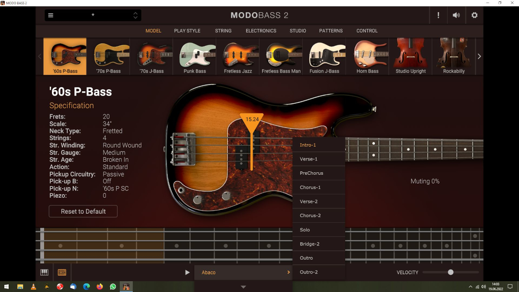Adjust the VELOCITY slider
Screen dimensions: 519x292
click(451, 272)
